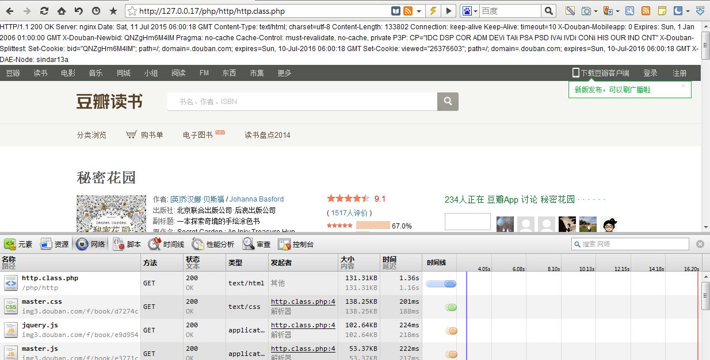
Task: Click 下载豆瓣客户端 link
Action: click(601, 73)
